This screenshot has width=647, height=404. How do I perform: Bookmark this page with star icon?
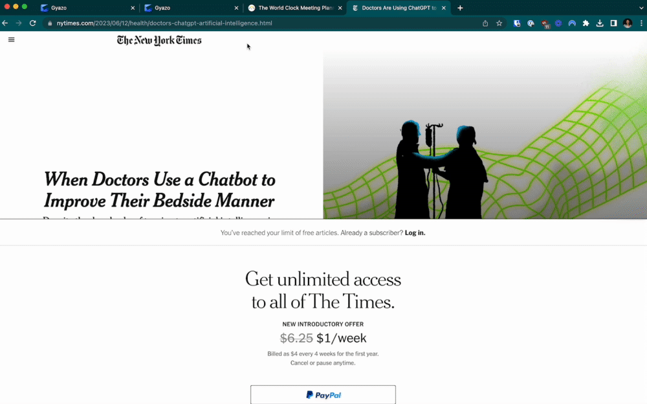[499, 23]
